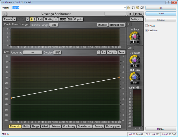The height and width of the screenshot is (137, 178).
Task: Click the More... button
Action: 161,129
